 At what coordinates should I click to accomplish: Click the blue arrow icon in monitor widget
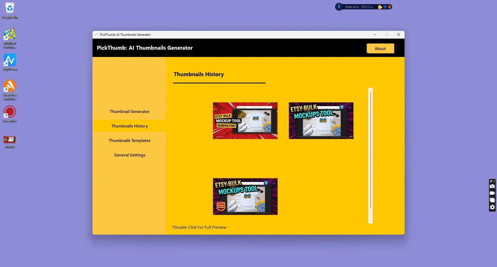(x=385, y=7)
